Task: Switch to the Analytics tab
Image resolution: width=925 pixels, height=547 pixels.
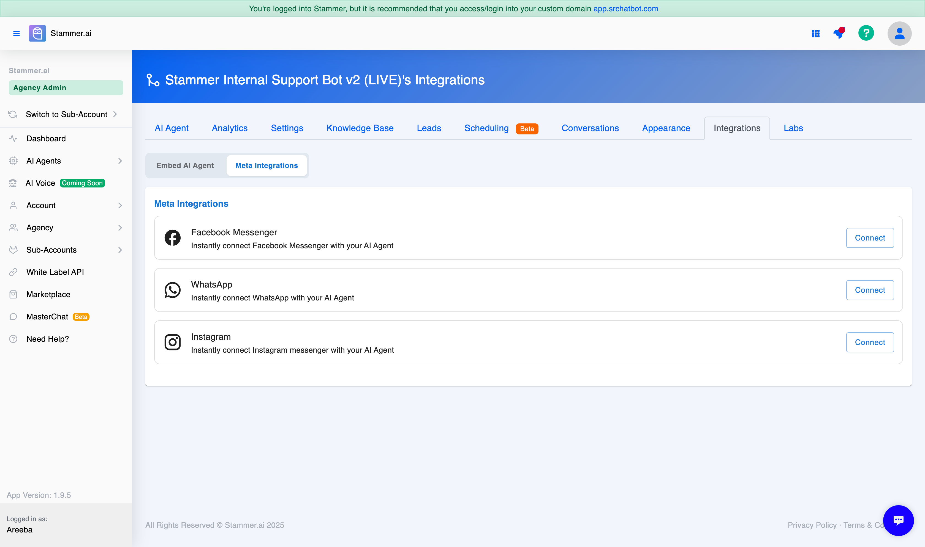Action: tap(230, 128)
